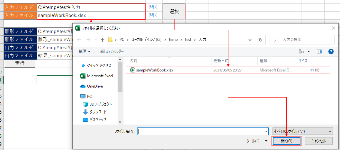Click the 開く(O) button
The image size is (340, 150).
287,141
